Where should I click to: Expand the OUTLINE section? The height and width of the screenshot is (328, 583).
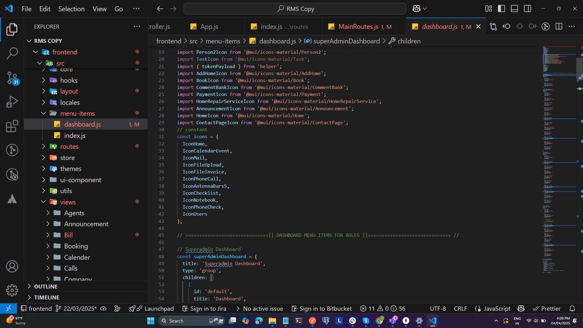(x=46, y=286)
